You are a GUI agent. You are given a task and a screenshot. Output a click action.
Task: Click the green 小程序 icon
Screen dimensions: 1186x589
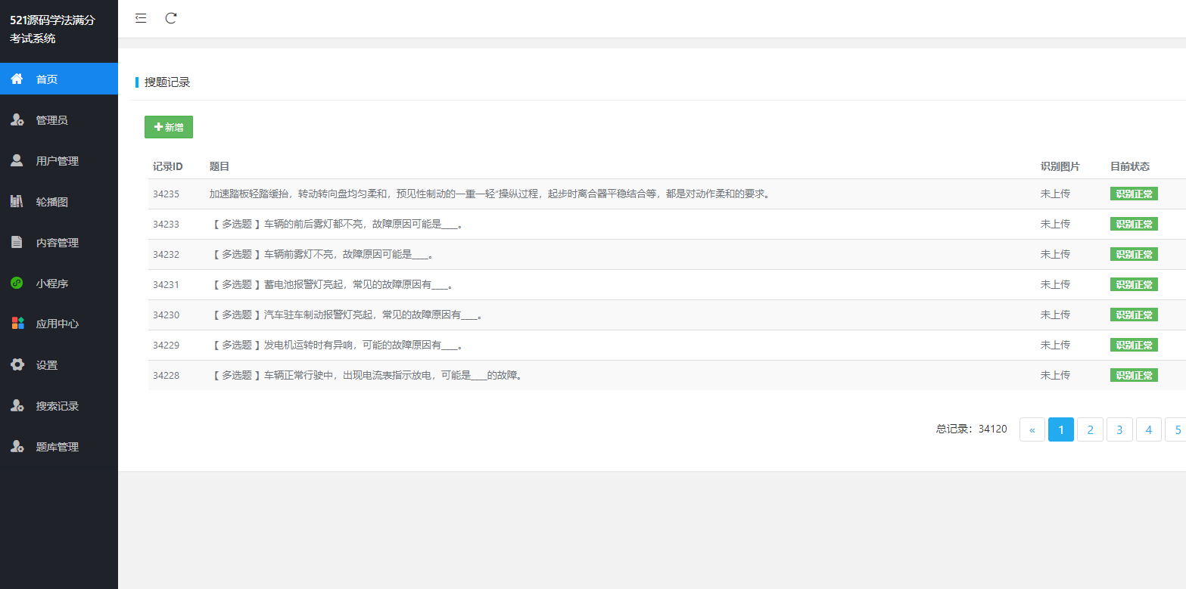17,284
